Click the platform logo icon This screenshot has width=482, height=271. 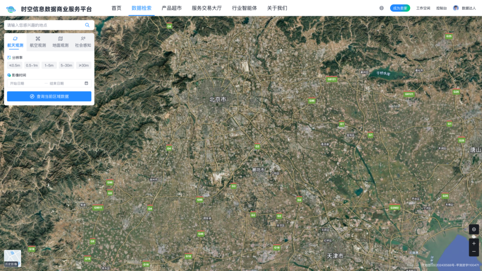[x=11, y=9]
